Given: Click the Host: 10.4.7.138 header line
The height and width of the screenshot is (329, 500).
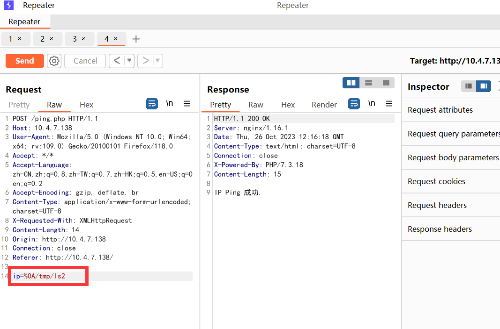Looking at the screenshot, I should [43, 128].
